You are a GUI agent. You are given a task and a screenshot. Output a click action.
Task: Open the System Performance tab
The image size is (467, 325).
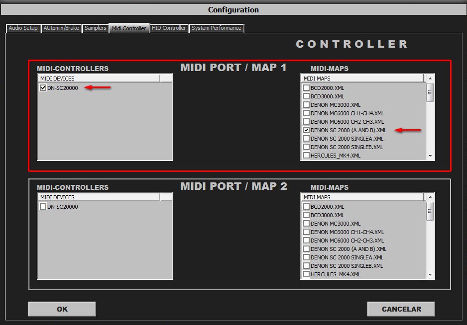click(217, 28)
